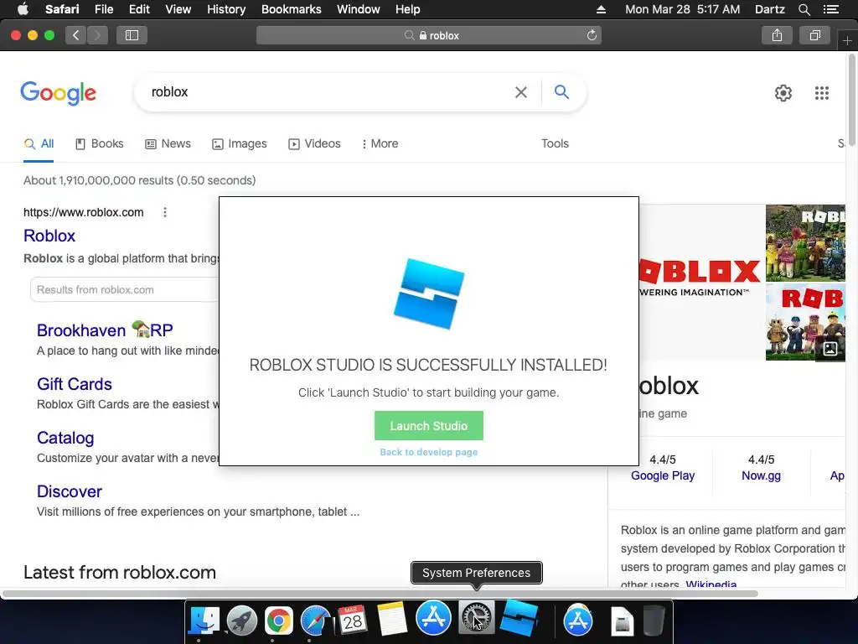Open the Discover link

69,491
